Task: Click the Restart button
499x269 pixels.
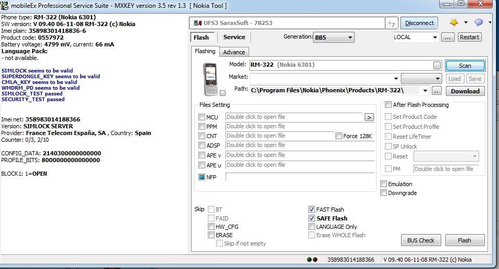Action: (x=469, y=37)
